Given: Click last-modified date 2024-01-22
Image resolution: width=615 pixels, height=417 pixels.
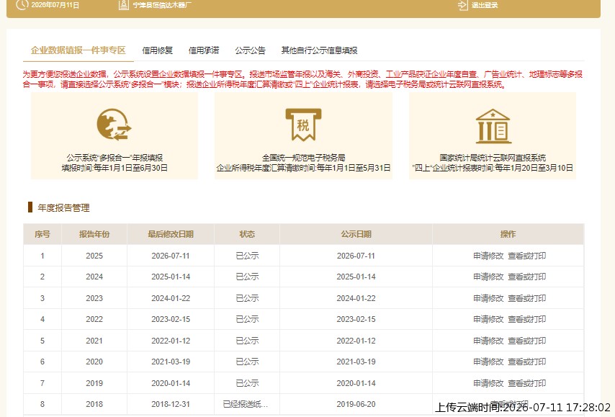Looking at the screenshot, I should [x=171, y=298].
